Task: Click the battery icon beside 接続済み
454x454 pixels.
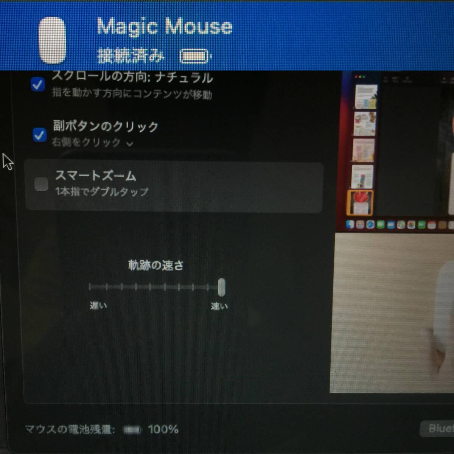Action: (194, 56)
